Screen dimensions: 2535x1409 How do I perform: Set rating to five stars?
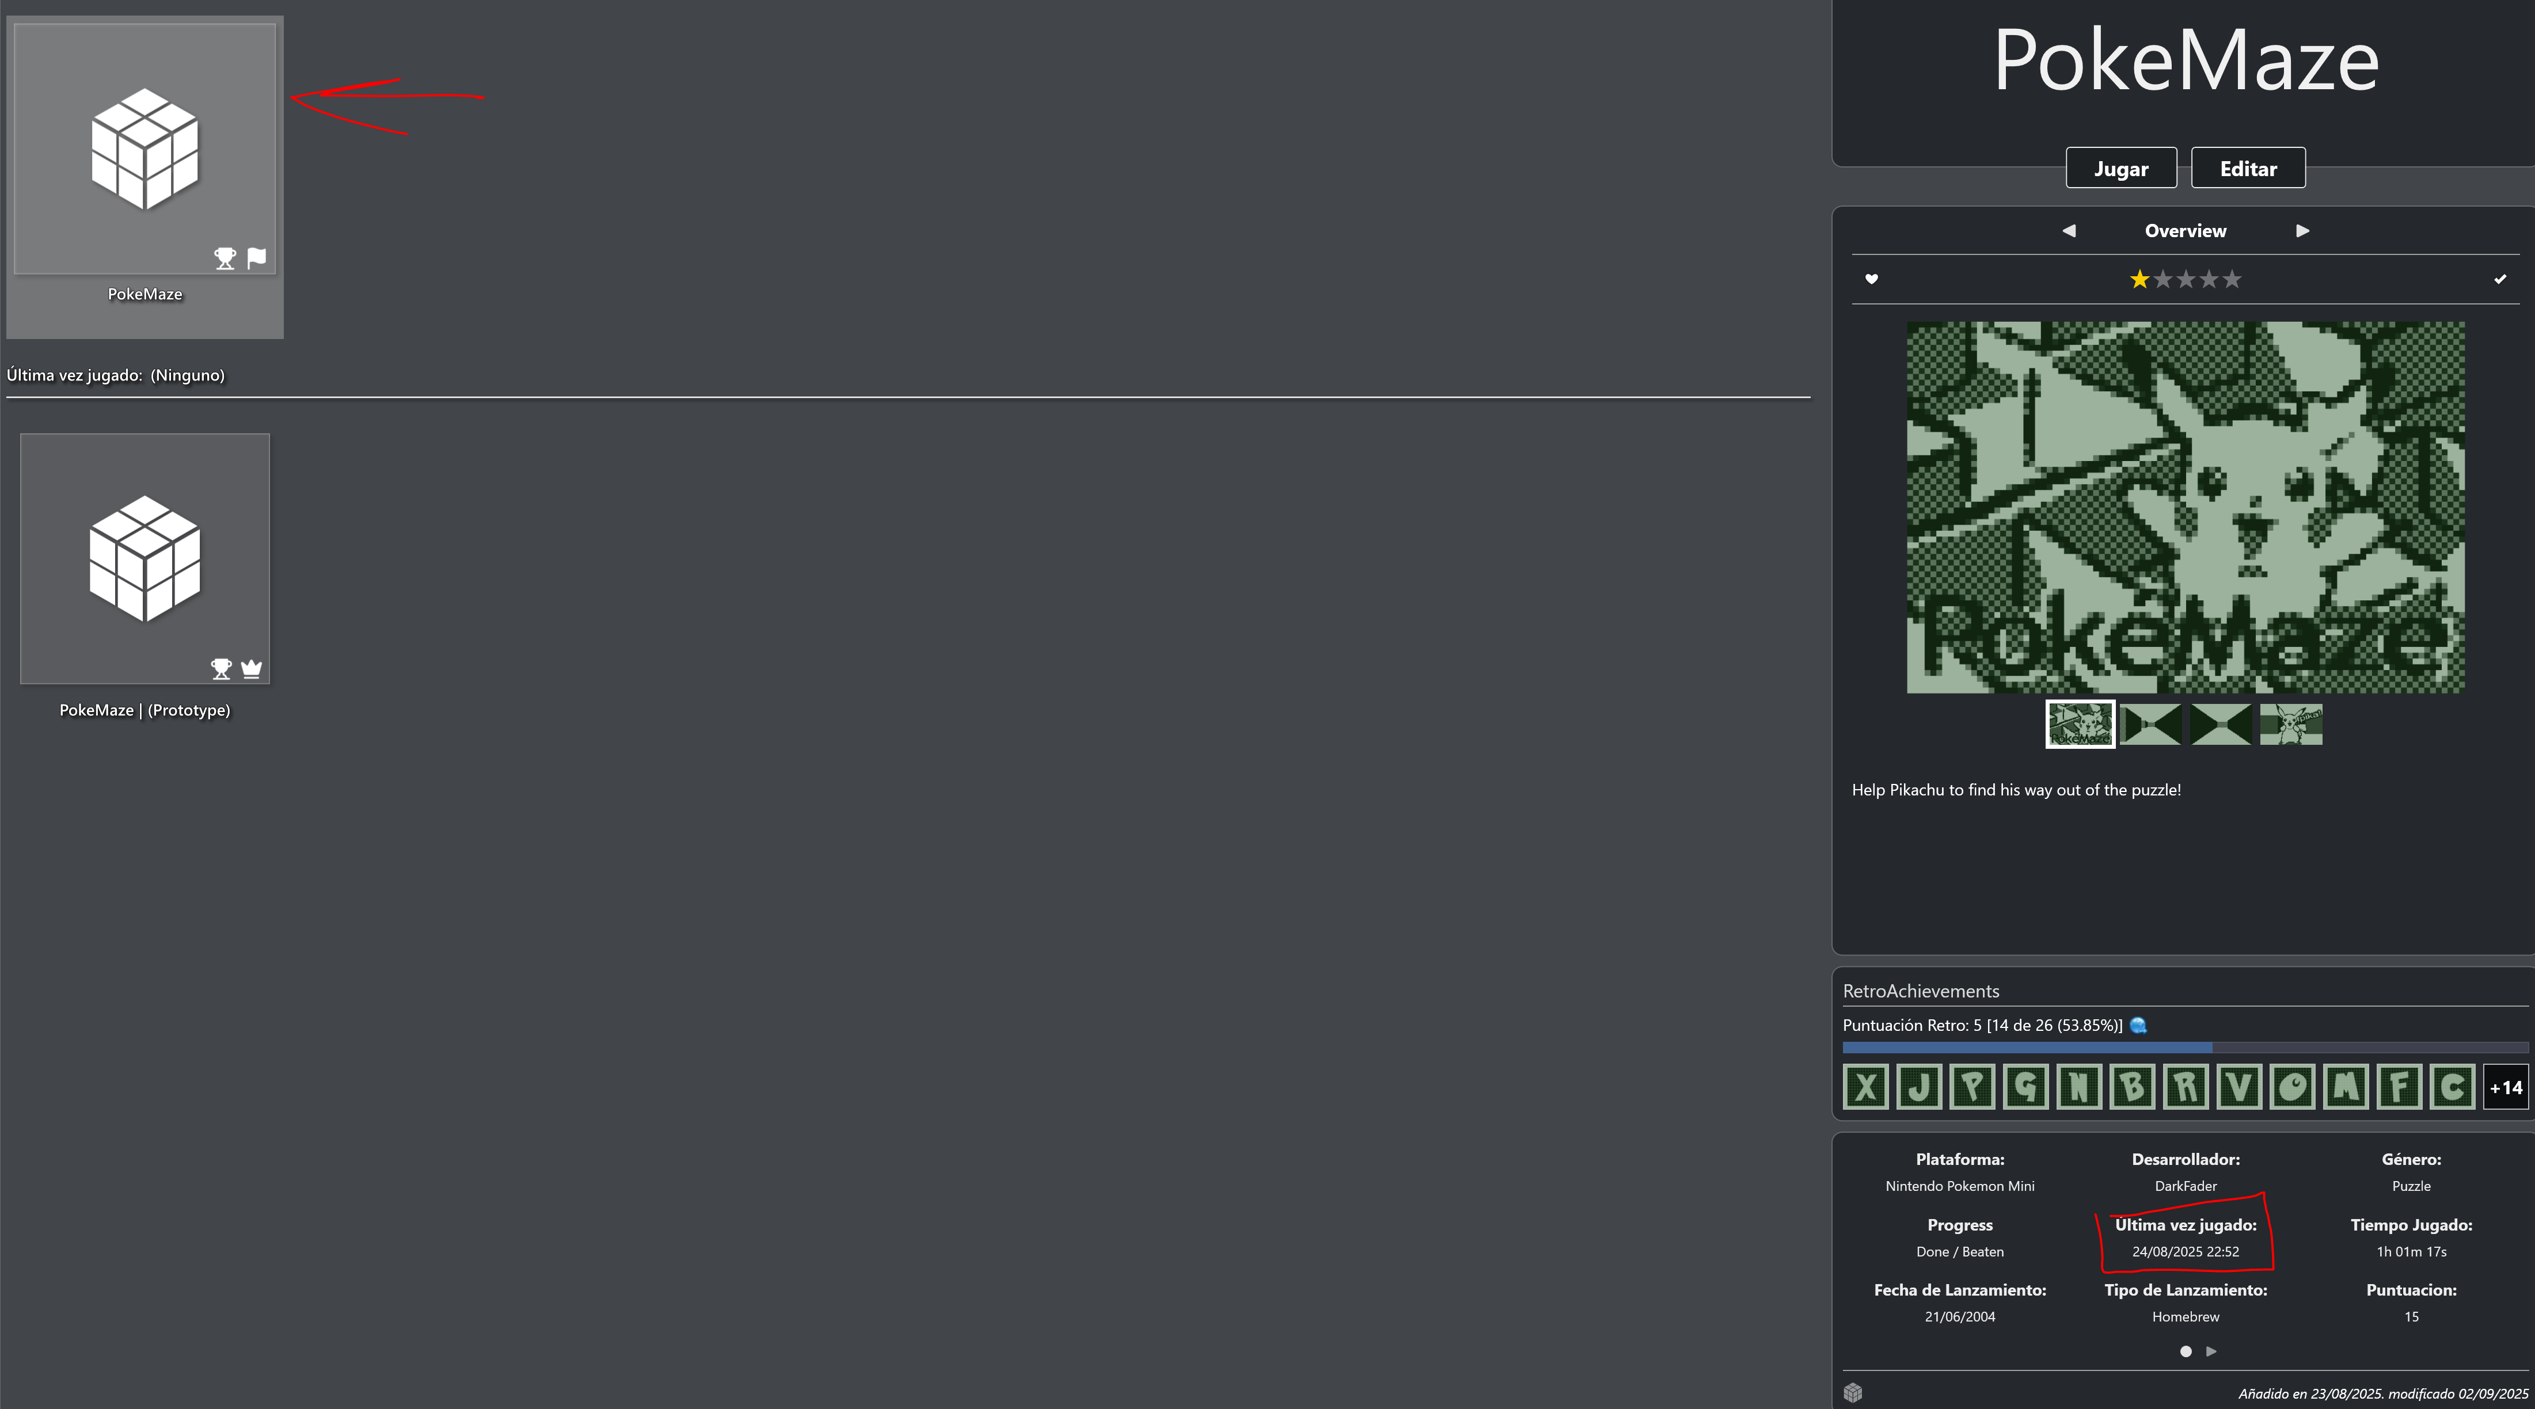[x=2232, y=279]
